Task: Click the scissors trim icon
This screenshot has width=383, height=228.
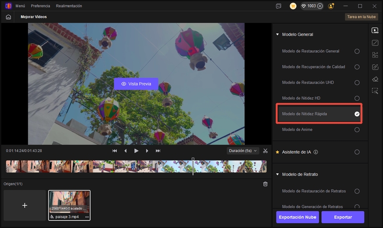Action: 266,150
